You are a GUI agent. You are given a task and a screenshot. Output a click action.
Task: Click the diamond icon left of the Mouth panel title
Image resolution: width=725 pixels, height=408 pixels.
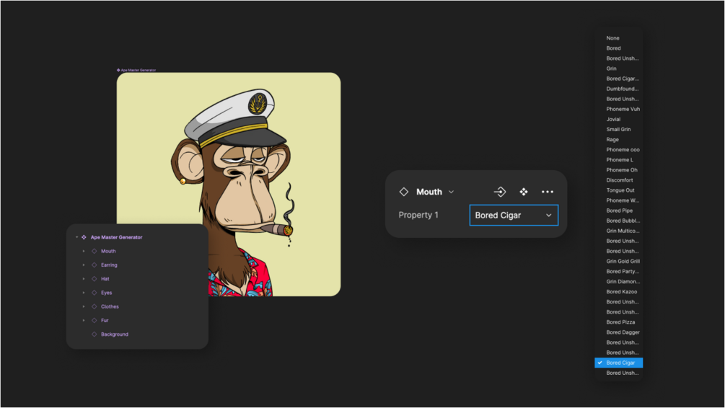pos(404,192)
